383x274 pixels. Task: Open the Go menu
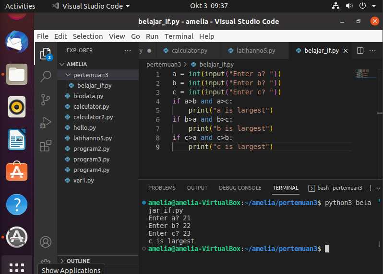tap(135, 36)
